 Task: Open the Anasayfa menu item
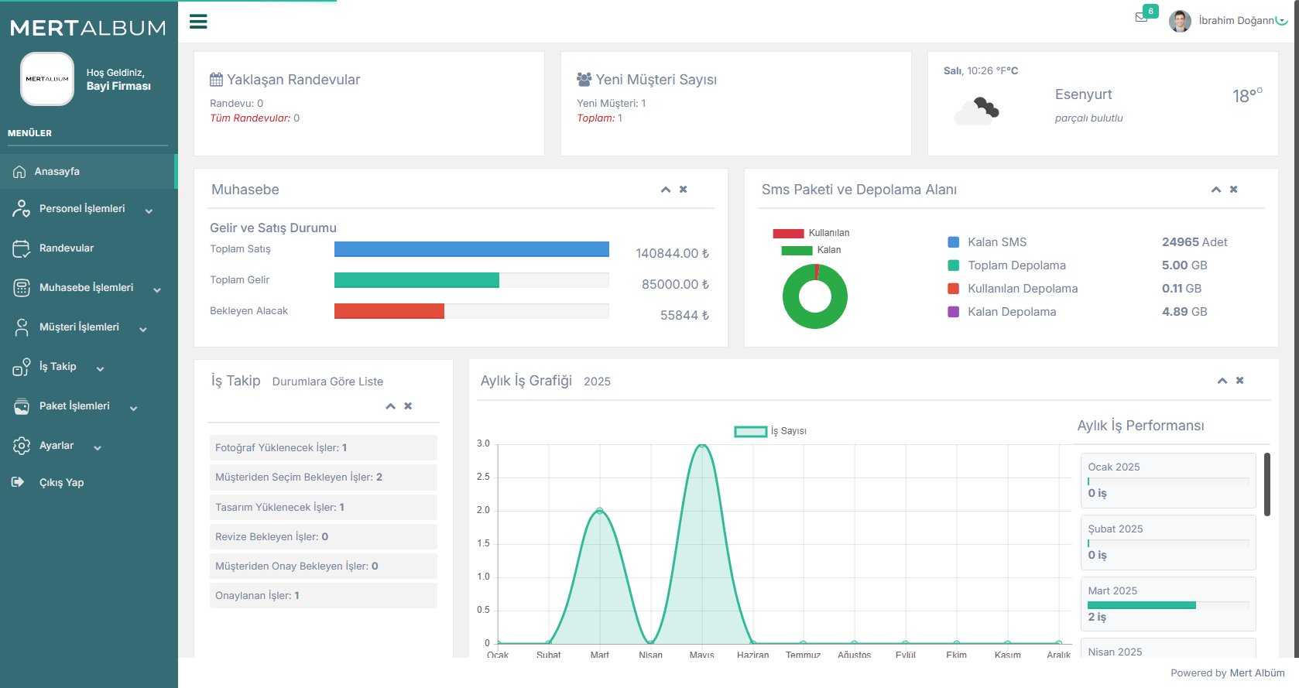(57, 172)
